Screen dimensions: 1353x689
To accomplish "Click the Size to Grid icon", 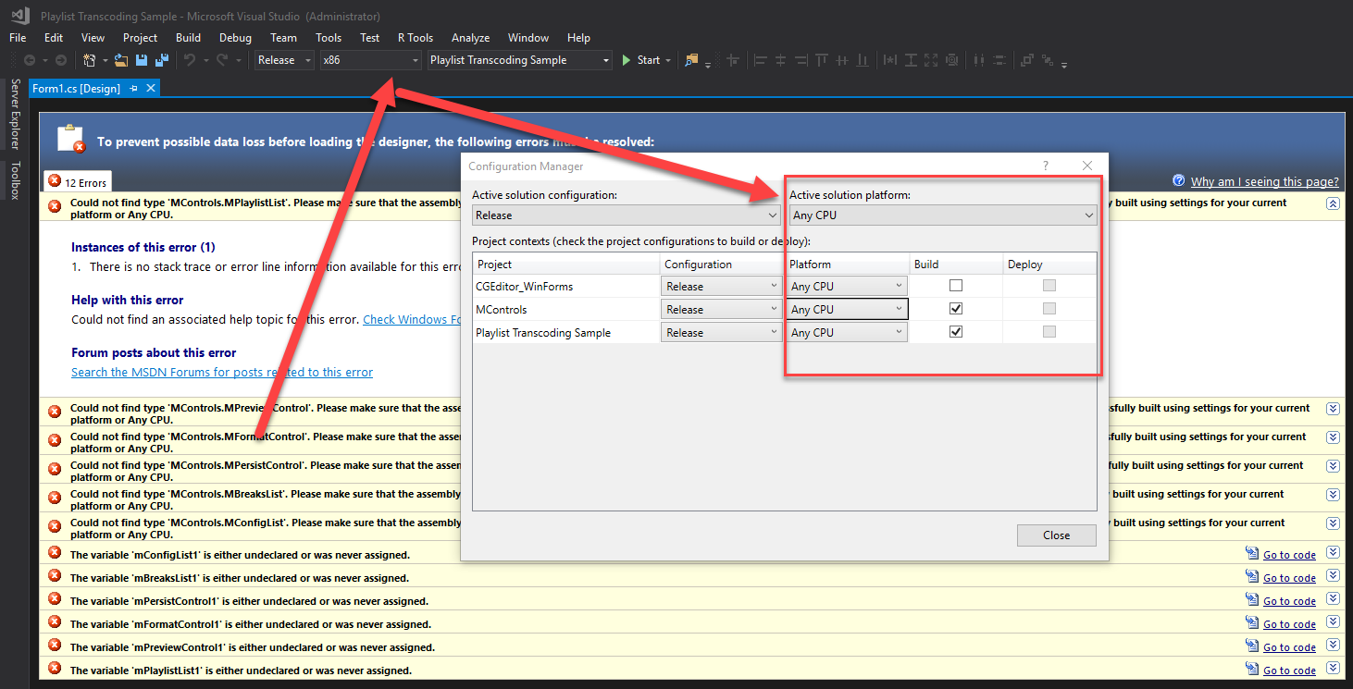I will tap(953, 60).
